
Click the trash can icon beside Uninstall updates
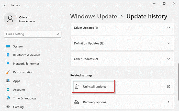tap(76, 87)
